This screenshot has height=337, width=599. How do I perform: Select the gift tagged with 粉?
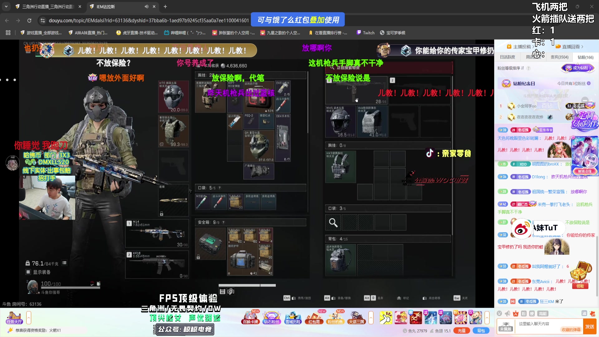tap(461, 318)
